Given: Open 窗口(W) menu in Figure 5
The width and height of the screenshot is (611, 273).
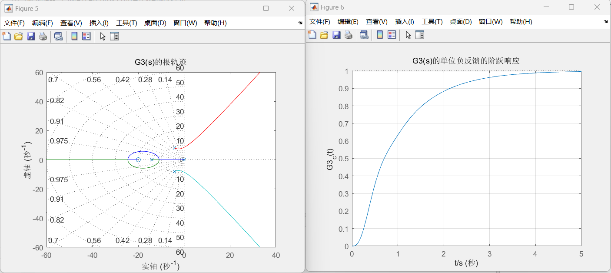Looking at the screenshot, I should point(185,23).
